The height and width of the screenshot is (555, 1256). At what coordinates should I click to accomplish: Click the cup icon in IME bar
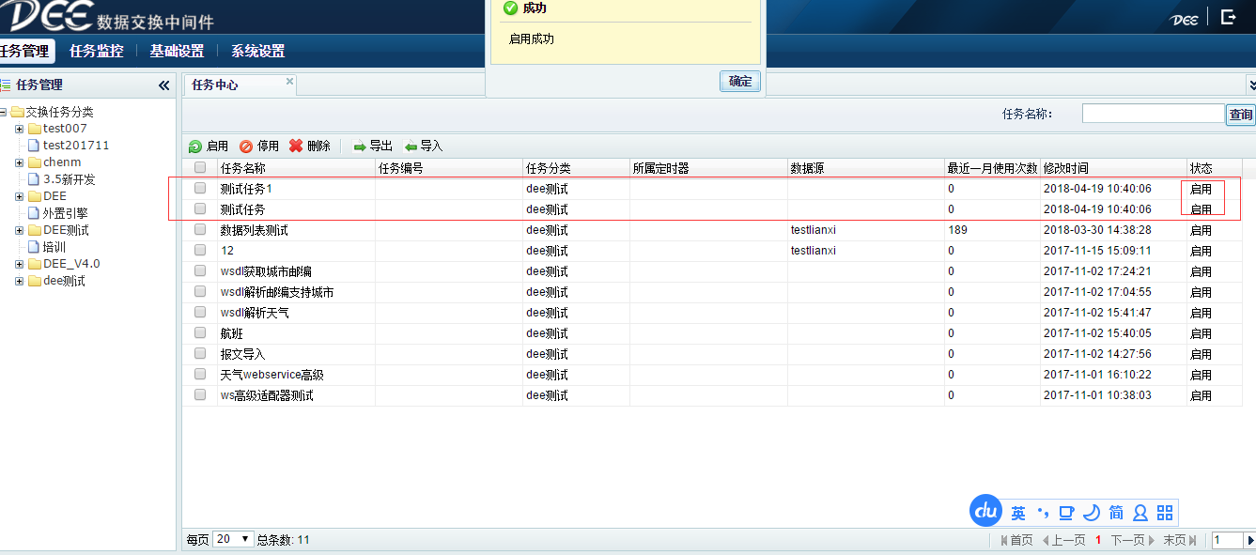[x=1066, y=513]
